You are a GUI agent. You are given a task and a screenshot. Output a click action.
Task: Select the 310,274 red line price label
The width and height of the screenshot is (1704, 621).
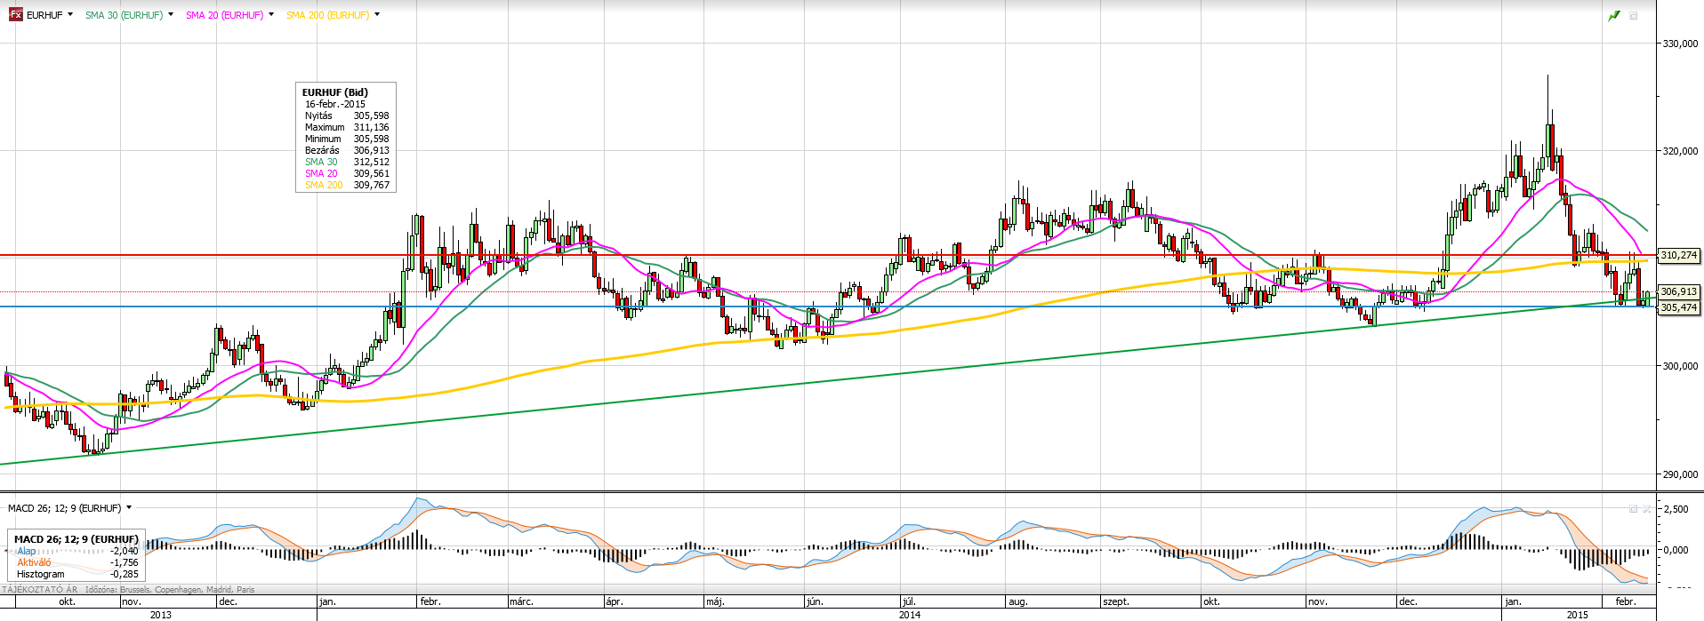point(1679,255)
